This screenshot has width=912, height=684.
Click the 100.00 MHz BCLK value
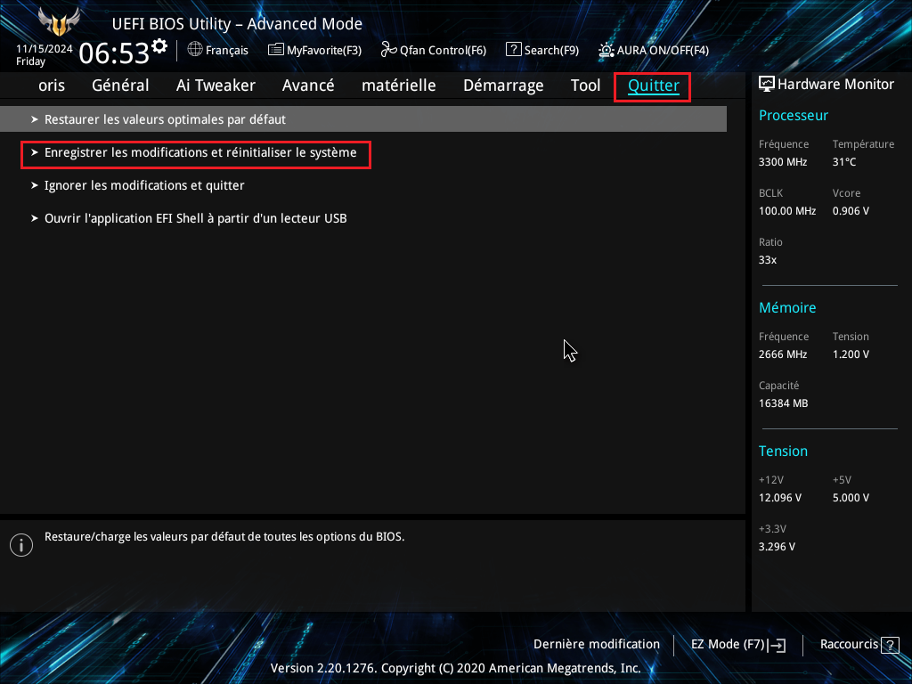point(787,211)
